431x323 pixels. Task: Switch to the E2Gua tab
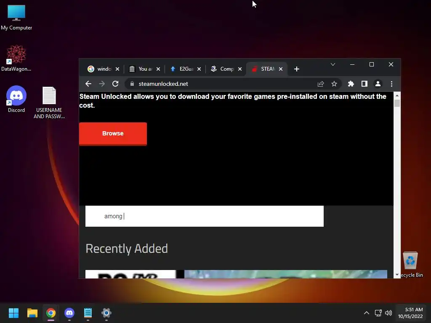click(x=181, y=69)
